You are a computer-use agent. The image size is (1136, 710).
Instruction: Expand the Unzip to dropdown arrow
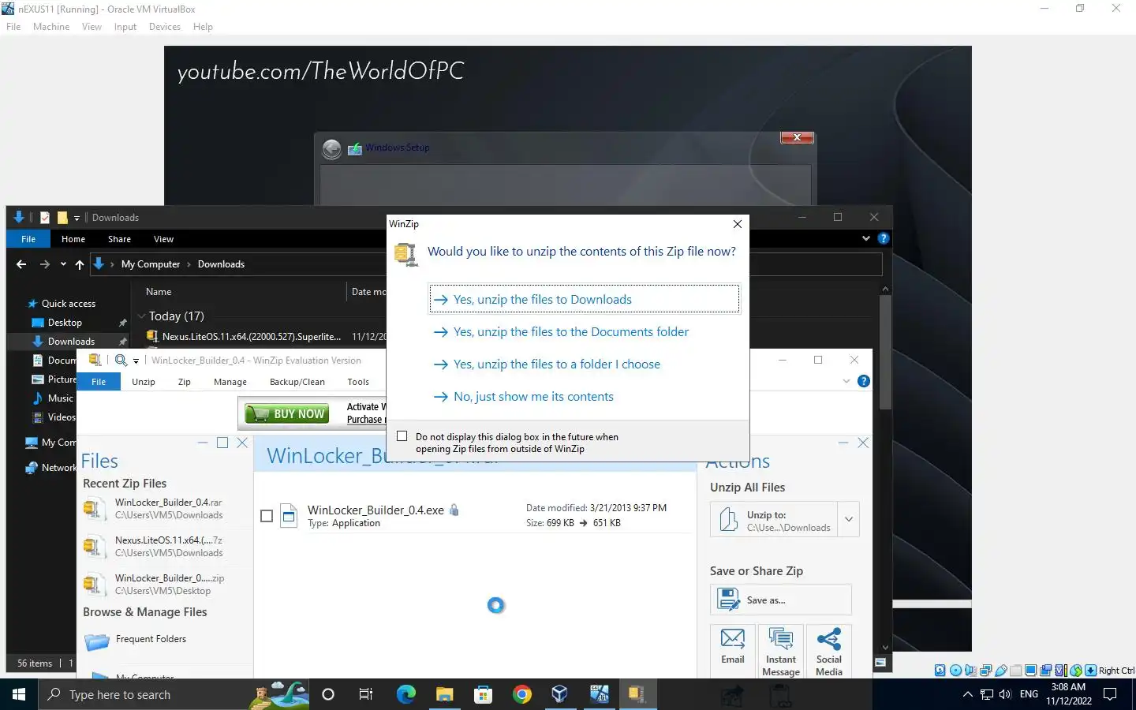(x=849, y=520)
